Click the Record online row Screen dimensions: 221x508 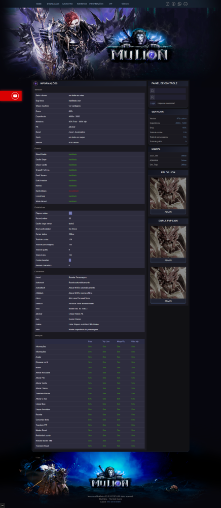[x=90, y=218]
